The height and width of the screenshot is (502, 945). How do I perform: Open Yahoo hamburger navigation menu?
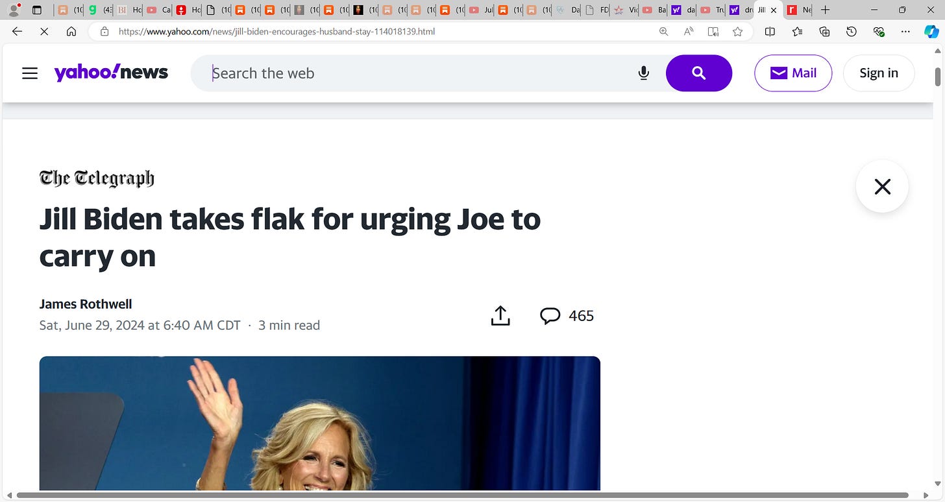coord(30,73)
